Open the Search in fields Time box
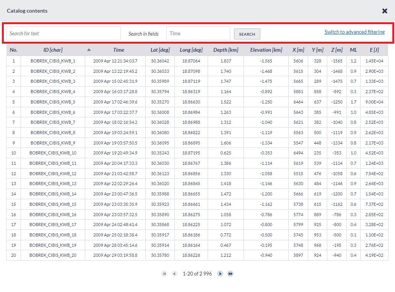The image size is (395, 292). pos(198,33)
